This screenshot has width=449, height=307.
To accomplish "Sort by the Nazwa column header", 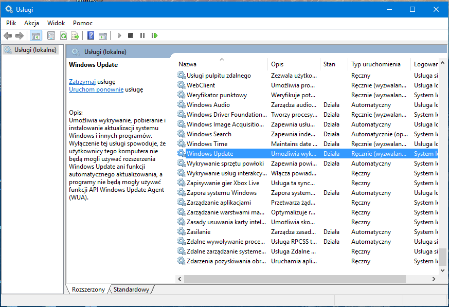I will pyautogui.click(x=222, y=64).
